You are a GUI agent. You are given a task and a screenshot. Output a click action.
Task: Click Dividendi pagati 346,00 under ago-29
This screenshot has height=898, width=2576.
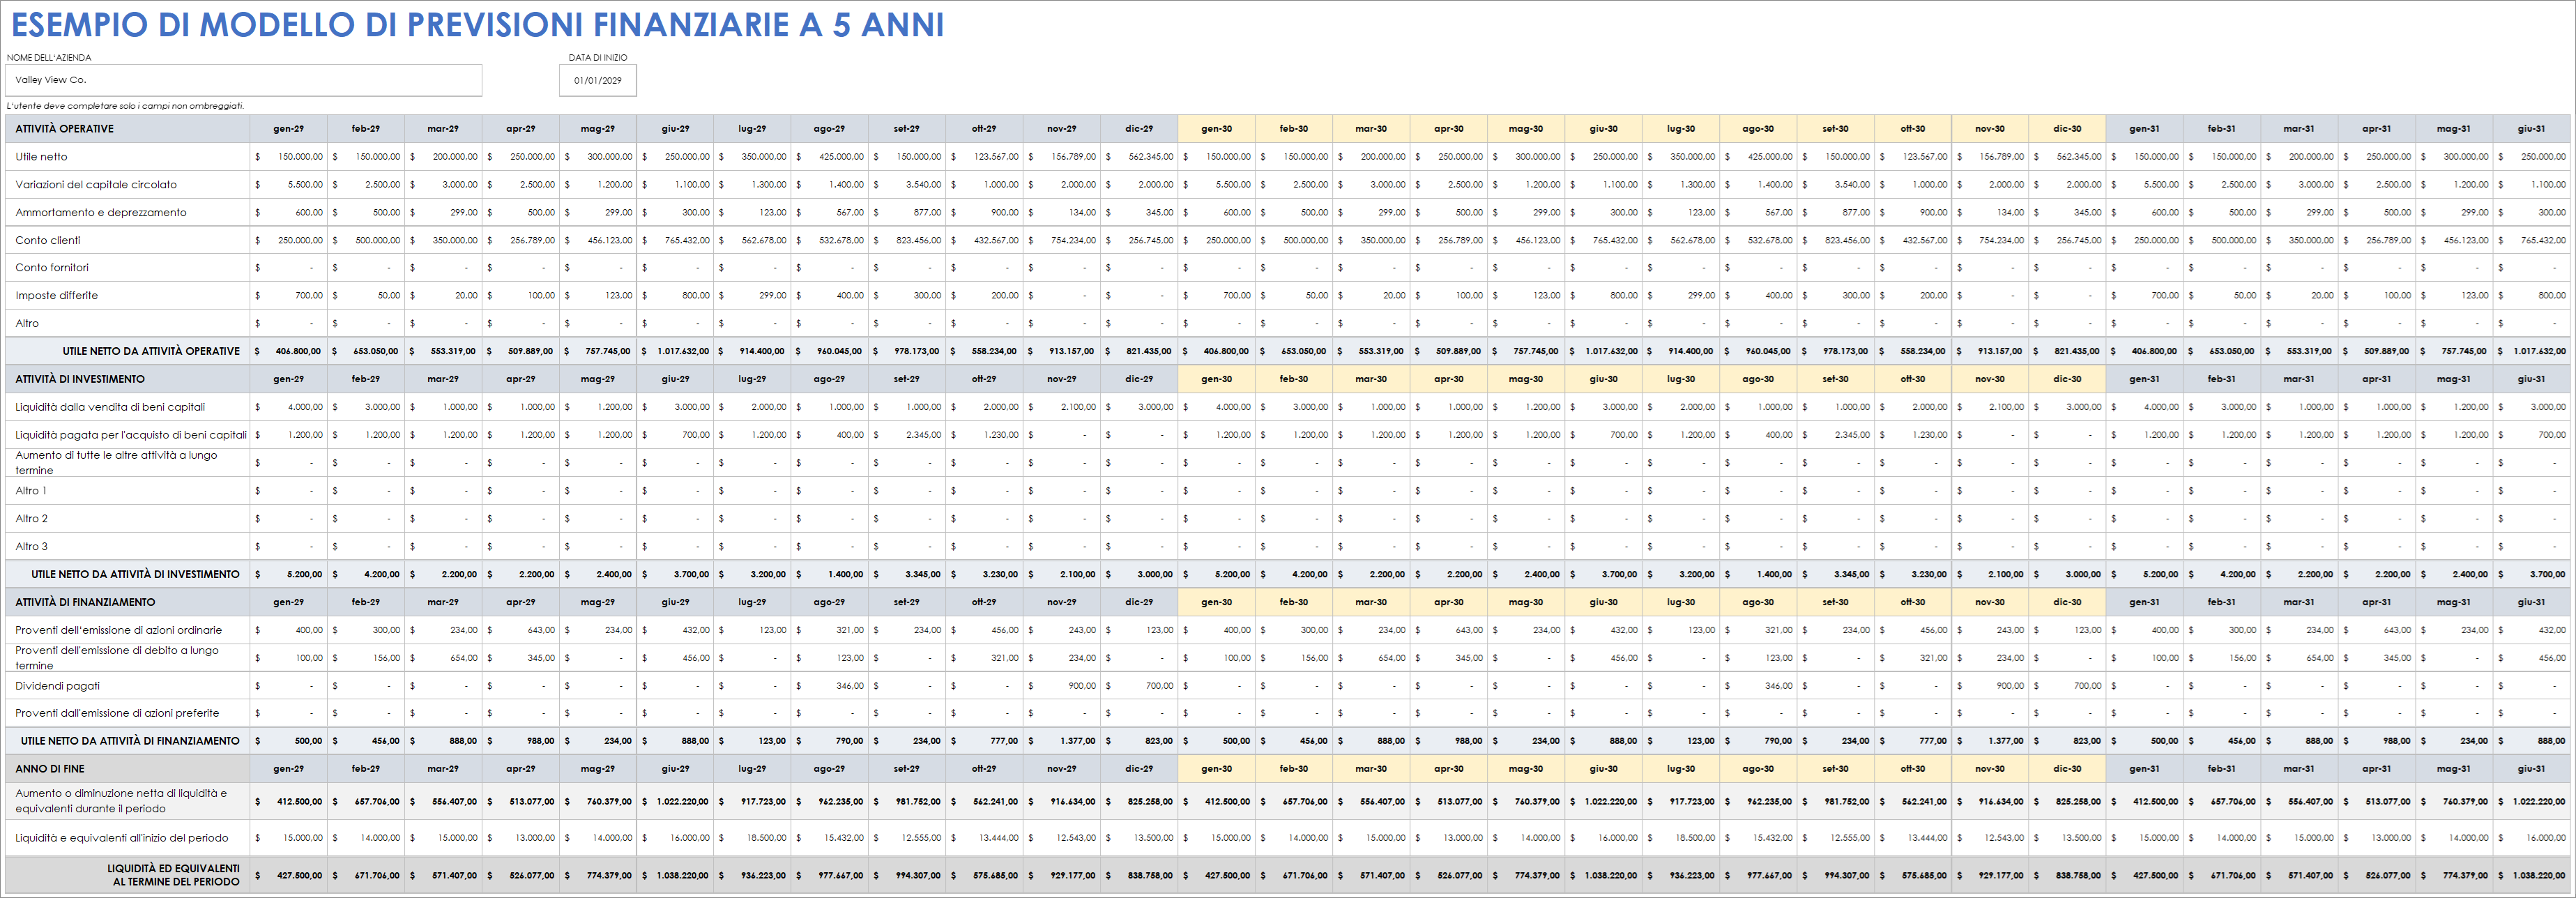coord(830,686)
